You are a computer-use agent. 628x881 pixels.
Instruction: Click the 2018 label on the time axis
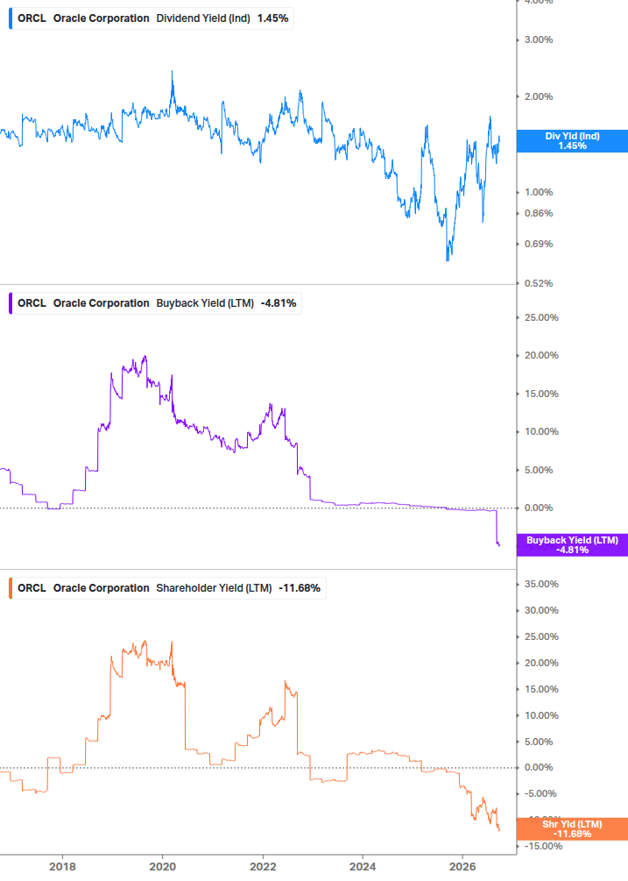[x=62, y=866]
